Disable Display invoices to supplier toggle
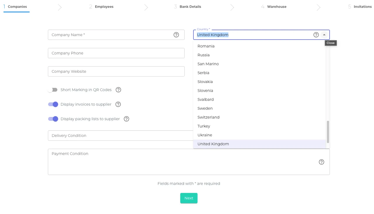 53,104
